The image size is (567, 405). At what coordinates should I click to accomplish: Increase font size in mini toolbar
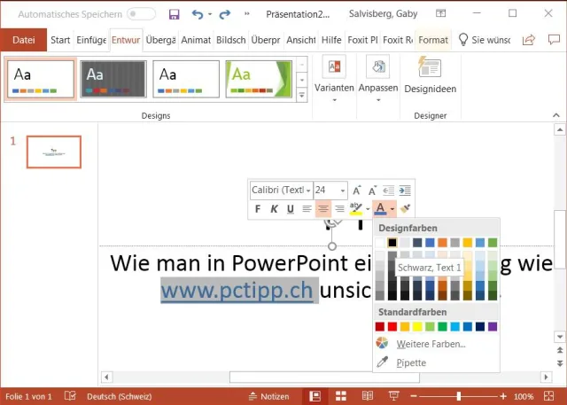click(357, 191)
